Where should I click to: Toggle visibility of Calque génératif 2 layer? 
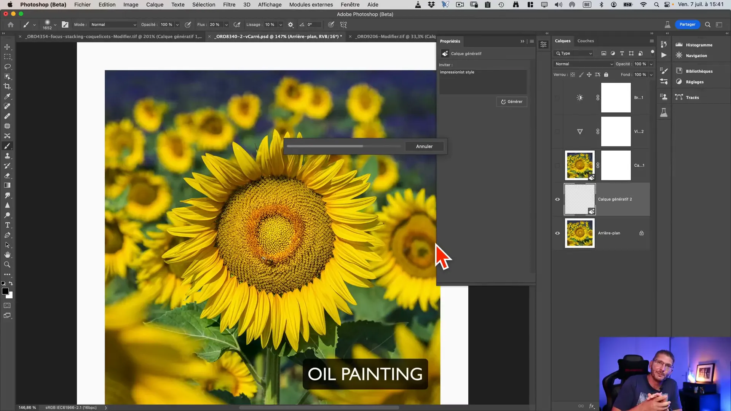[557, 199]
